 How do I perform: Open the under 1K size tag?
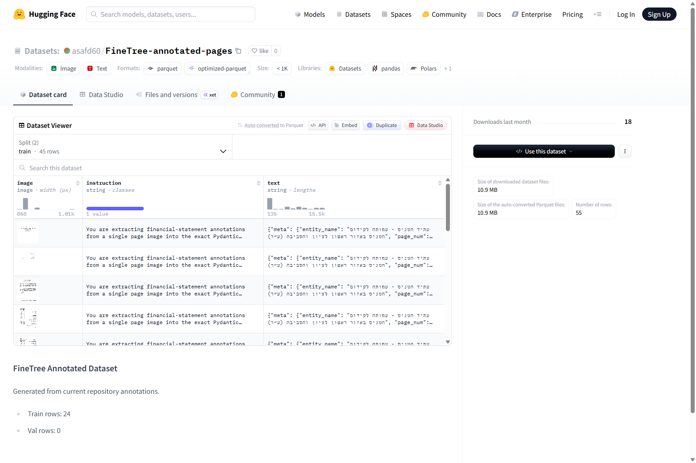pos(282,68)
